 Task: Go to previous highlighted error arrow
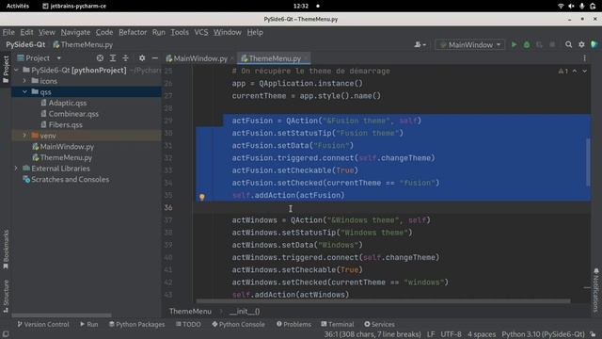point(575,72)
